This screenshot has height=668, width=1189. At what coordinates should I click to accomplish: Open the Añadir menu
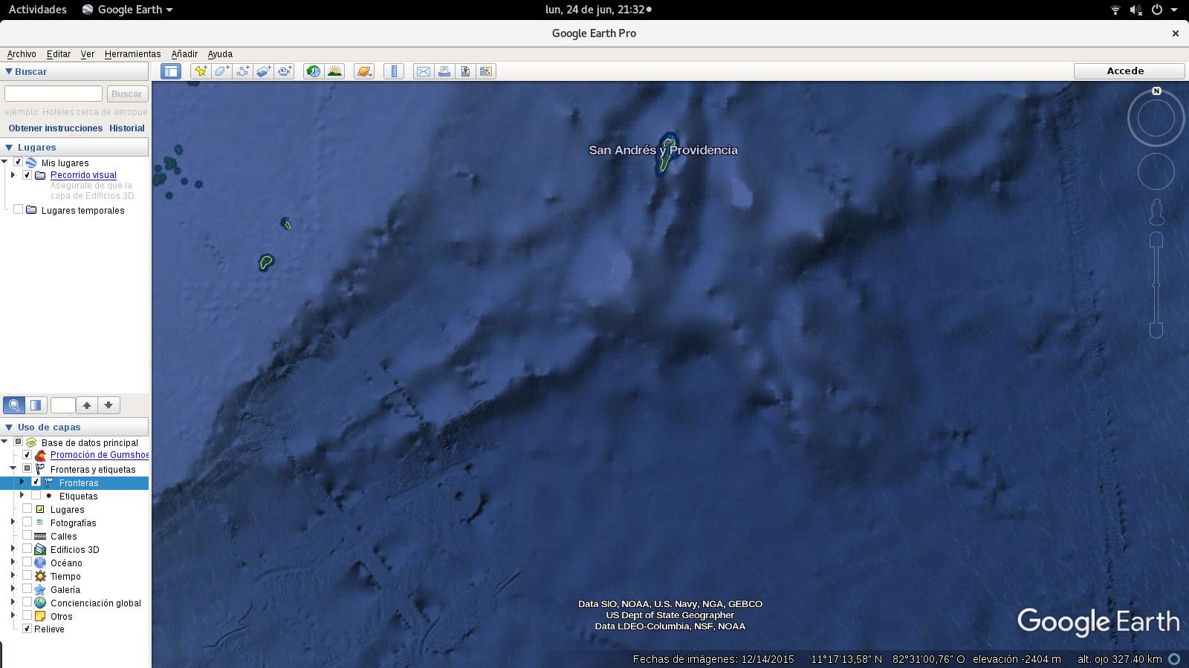point(184,53)
